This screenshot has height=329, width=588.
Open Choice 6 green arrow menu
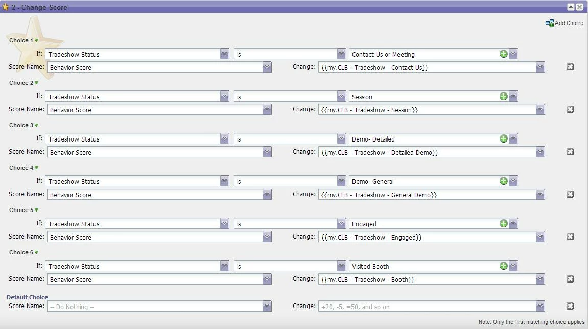pos(36,252)
